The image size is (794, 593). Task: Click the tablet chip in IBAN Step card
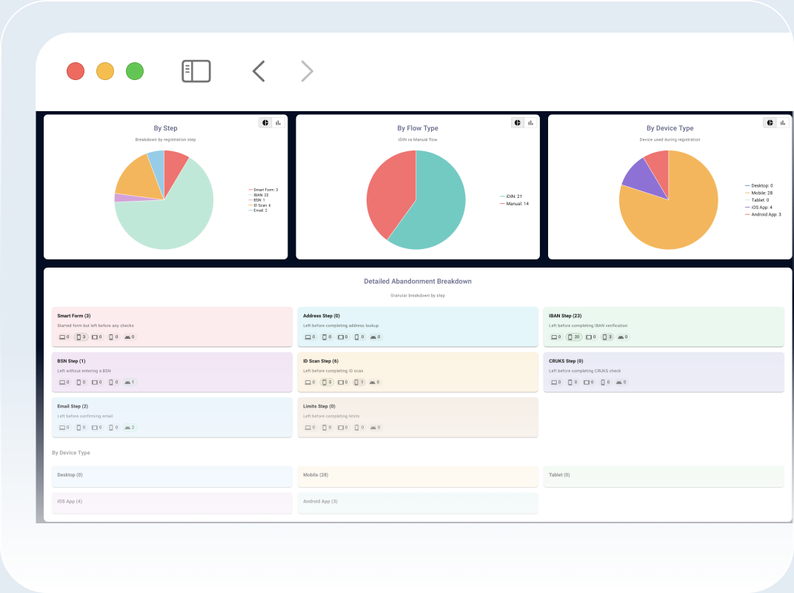tap(590, 337)
